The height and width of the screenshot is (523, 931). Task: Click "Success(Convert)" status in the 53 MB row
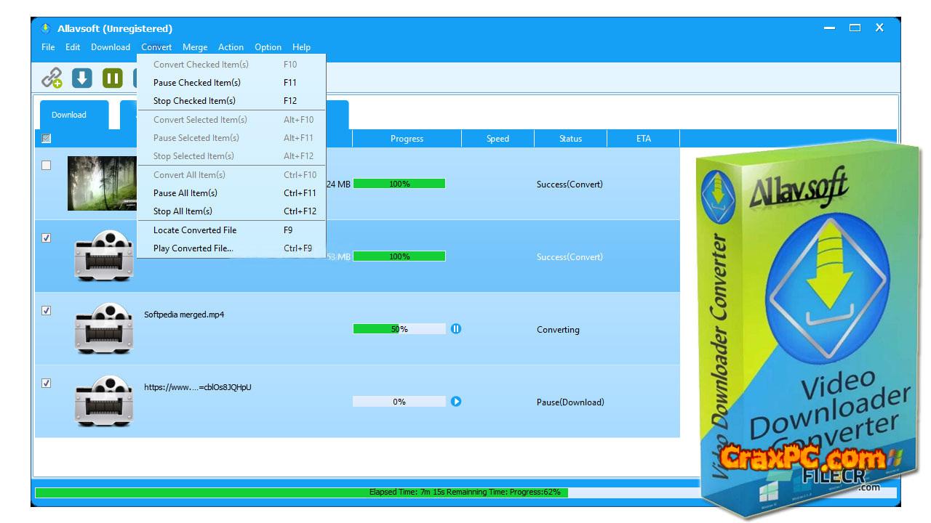pos(570,257)
